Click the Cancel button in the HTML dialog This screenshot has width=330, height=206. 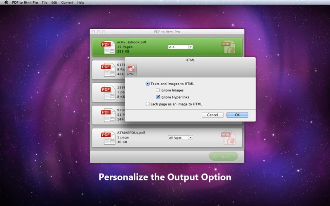coord(212,115)
